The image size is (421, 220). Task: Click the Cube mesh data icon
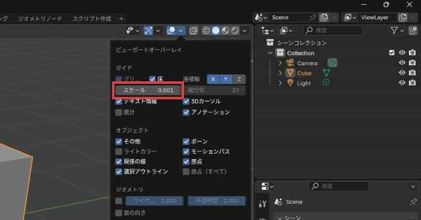click(326, 73)
